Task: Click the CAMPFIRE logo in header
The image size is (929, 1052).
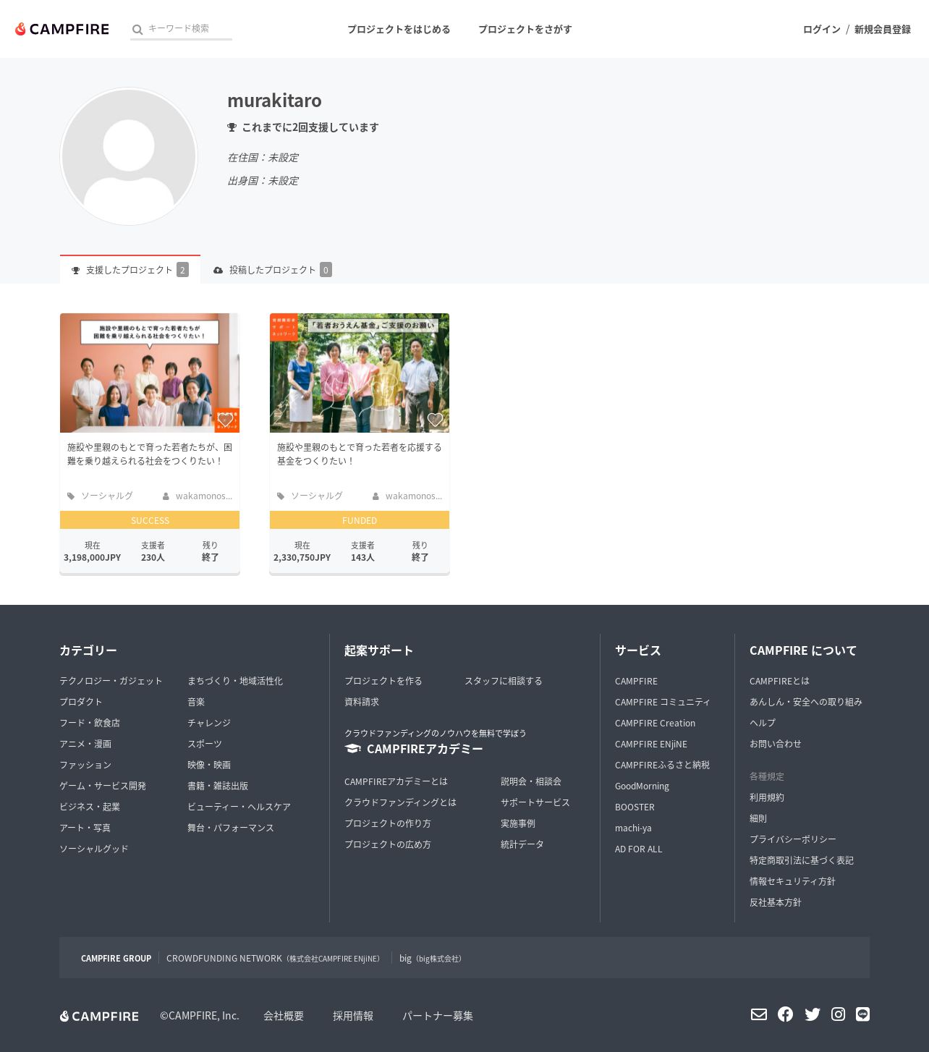Action: click(x=62, y=29)
